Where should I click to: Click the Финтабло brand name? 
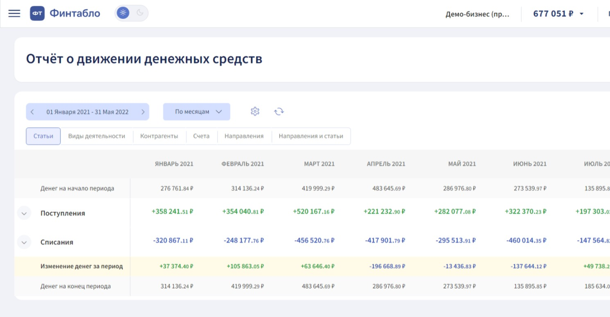pos(75,13)
